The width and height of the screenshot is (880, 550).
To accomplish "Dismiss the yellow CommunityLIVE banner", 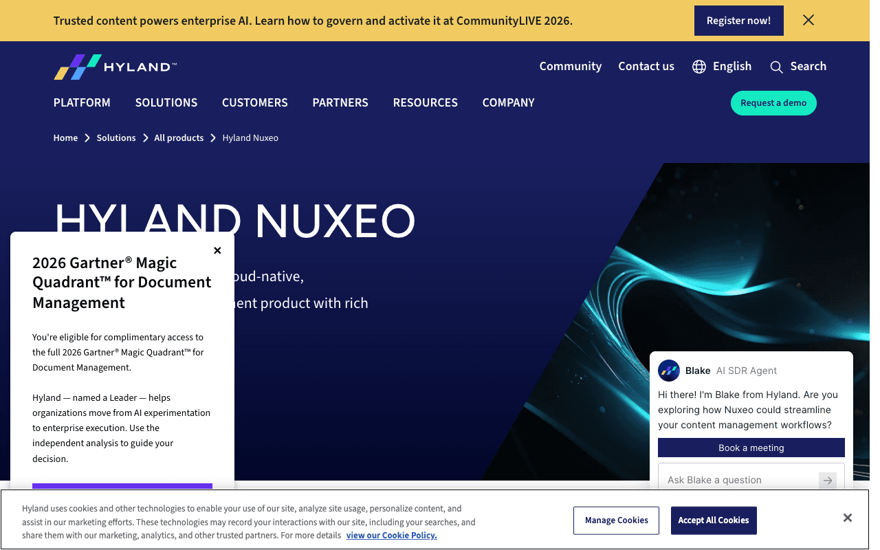I will tap(808, 20).
